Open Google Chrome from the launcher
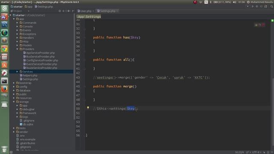Image resolution: width=274 pixels, height=154 pixels. pos(4,49)
